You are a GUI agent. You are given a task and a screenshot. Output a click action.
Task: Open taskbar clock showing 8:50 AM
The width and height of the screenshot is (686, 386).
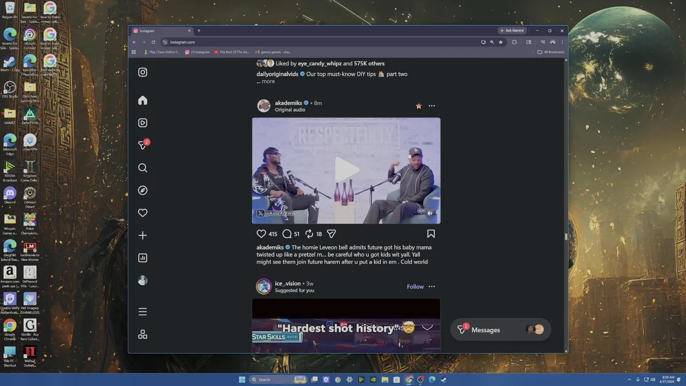pyautogui.click(x=668, y=380)
